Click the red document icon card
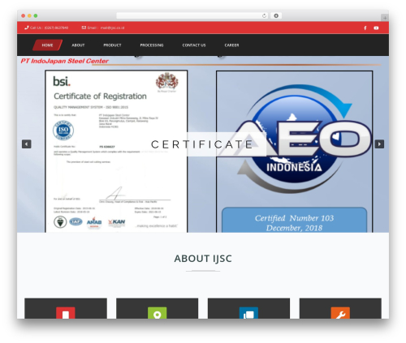Image resolution: width=406 pixels, height=343 pixels. [66, 313]
